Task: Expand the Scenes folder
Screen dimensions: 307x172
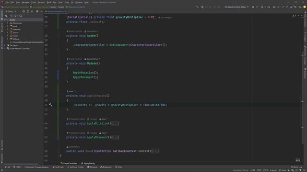Action: (8, 32)
